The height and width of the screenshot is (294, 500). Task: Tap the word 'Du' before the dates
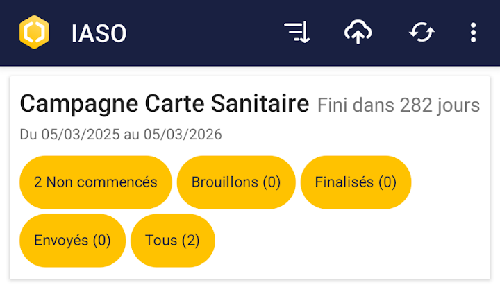click(28, 135)
